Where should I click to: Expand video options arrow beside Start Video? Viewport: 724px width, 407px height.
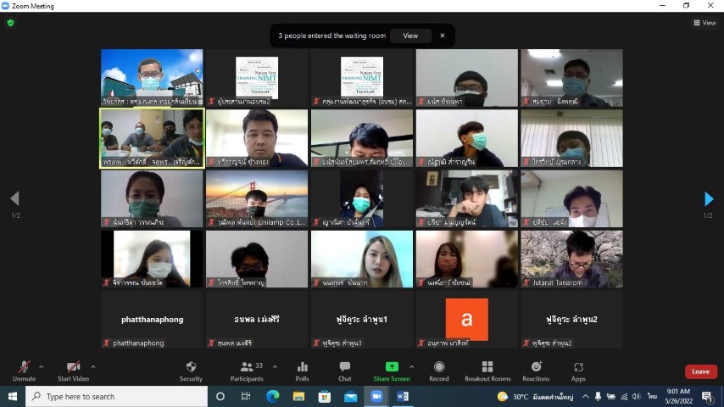click(x=93, y=366)
